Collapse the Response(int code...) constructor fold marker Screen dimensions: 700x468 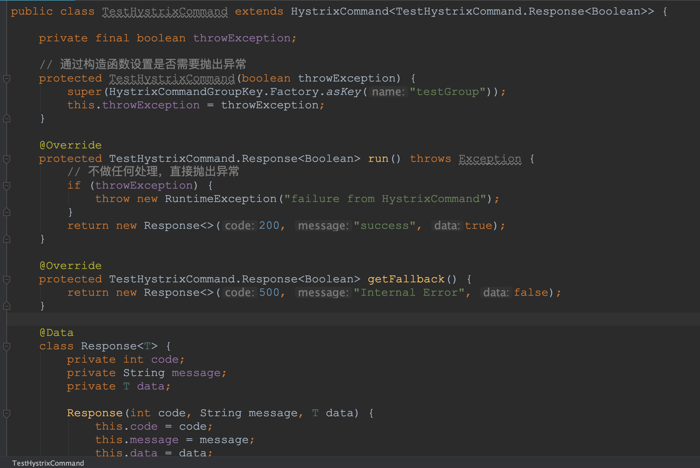pyautogui.click(x=7, y=413)
